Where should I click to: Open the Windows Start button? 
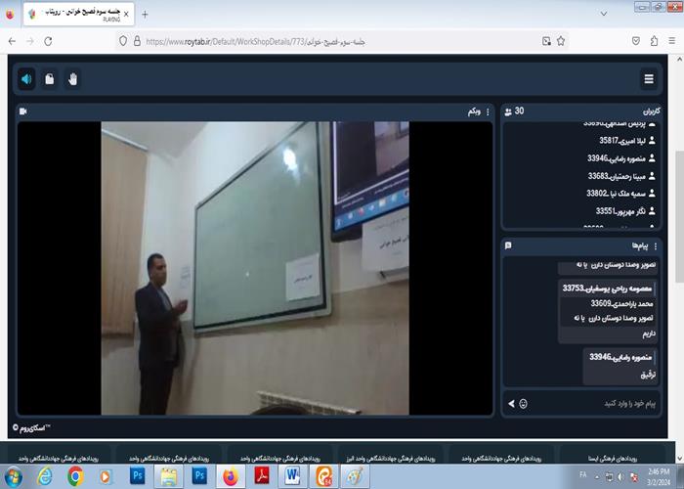[13, 477]
